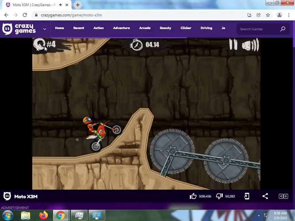Click the level #4 indicator
The height and width of the screenshot is (221, 295).
coord(51,44)
